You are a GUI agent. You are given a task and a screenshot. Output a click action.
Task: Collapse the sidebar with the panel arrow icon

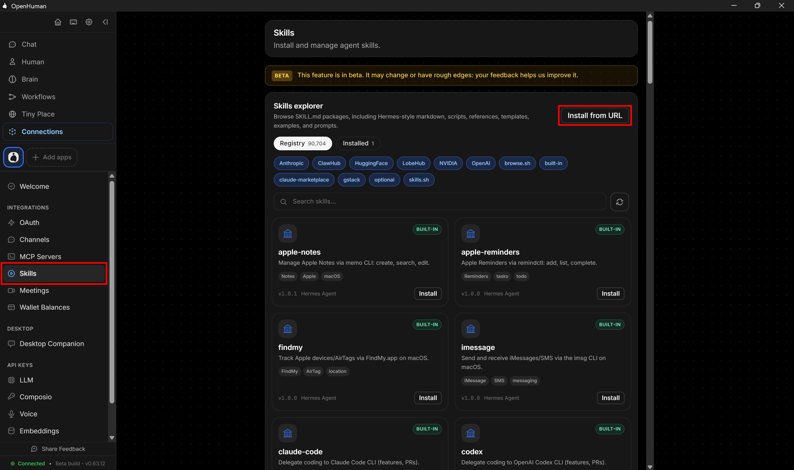click(105, 22)
